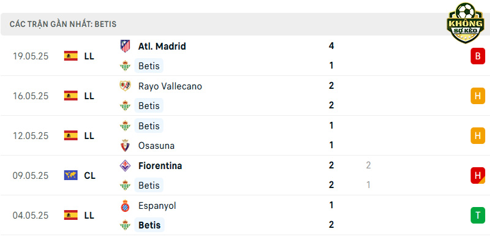The width and height of the screenshot is (490, 245).
Task: Click the green T result badge
Action: (478, 216)
